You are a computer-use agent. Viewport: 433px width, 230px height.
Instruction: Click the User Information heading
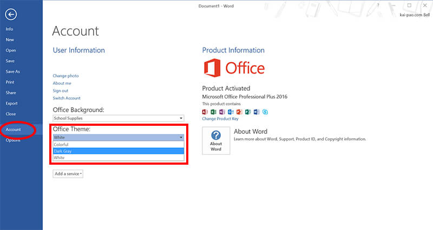[78, 50]
